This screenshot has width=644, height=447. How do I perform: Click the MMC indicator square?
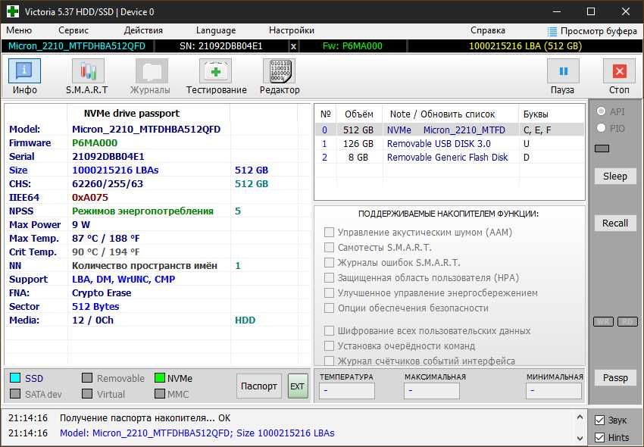tap(160, 393)
